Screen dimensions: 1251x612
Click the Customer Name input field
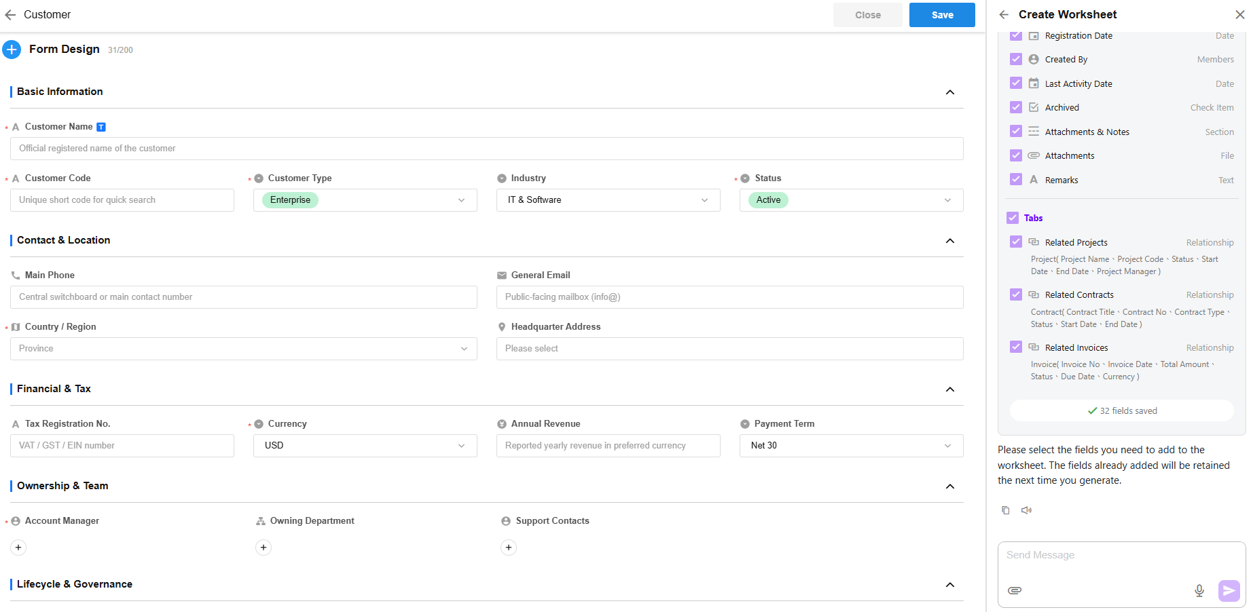[x=486, y=149]
